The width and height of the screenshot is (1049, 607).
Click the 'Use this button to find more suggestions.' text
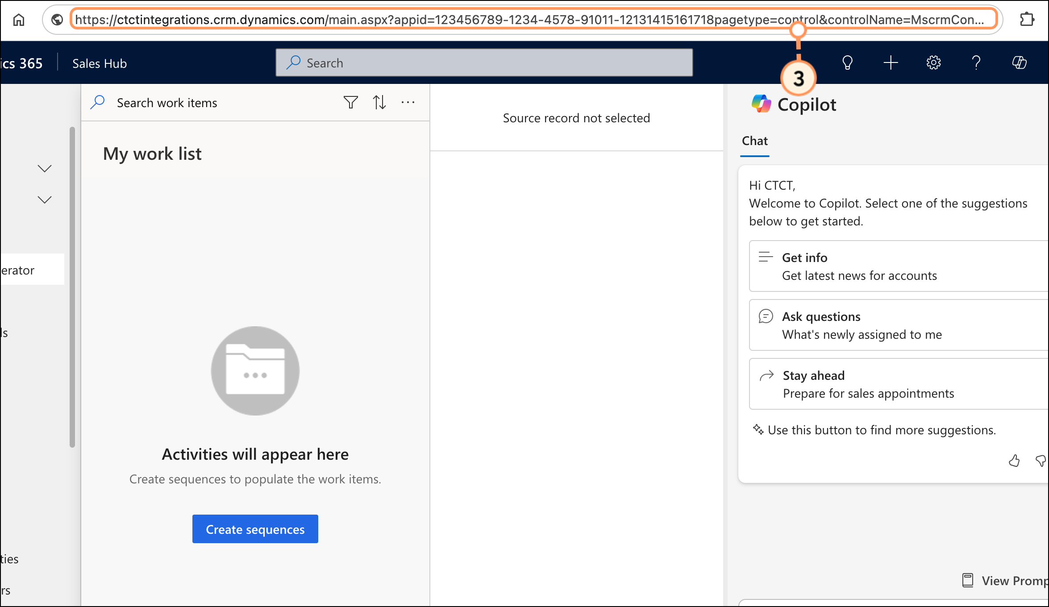(x=882, y=430)
